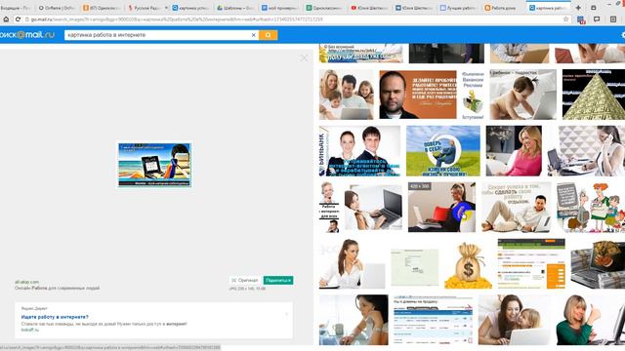Open the family with laptop thumbnail

tap(347, 95)
